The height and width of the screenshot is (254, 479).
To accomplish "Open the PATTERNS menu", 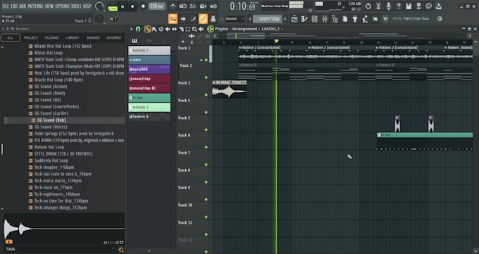I will click(35, 6).
